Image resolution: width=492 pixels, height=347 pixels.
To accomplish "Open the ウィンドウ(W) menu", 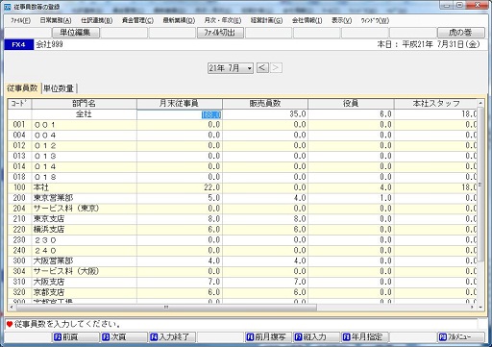I will (375, 20).
